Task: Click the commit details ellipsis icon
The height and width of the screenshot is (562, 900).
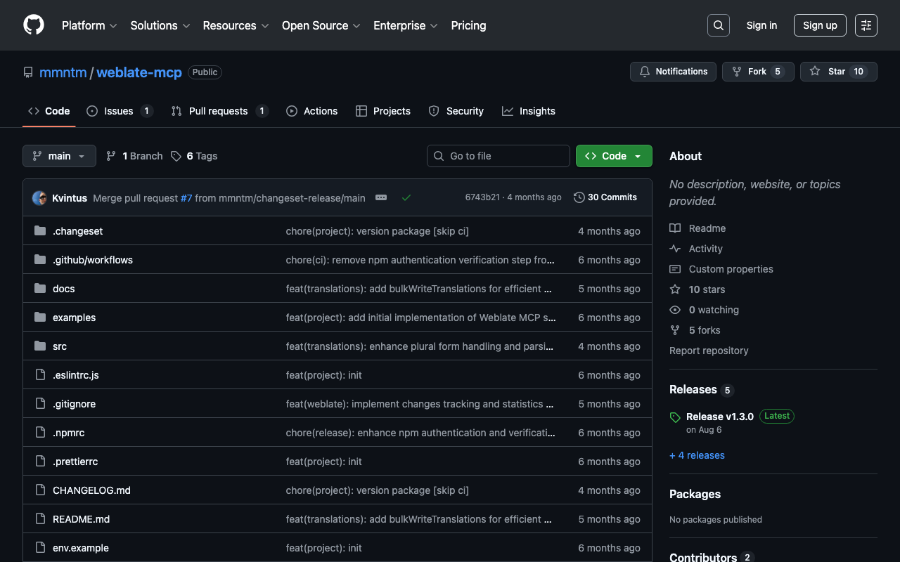Action: point(381,198)
